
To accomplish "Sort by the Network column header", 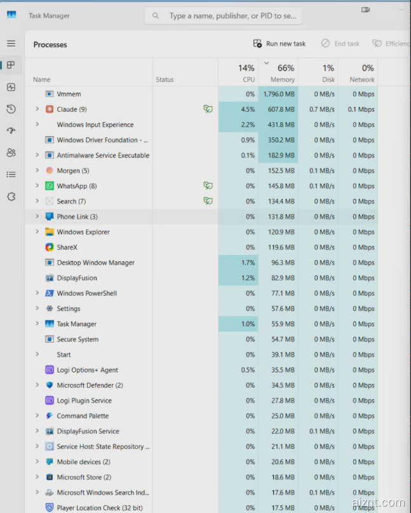I will tap(358, 72).
